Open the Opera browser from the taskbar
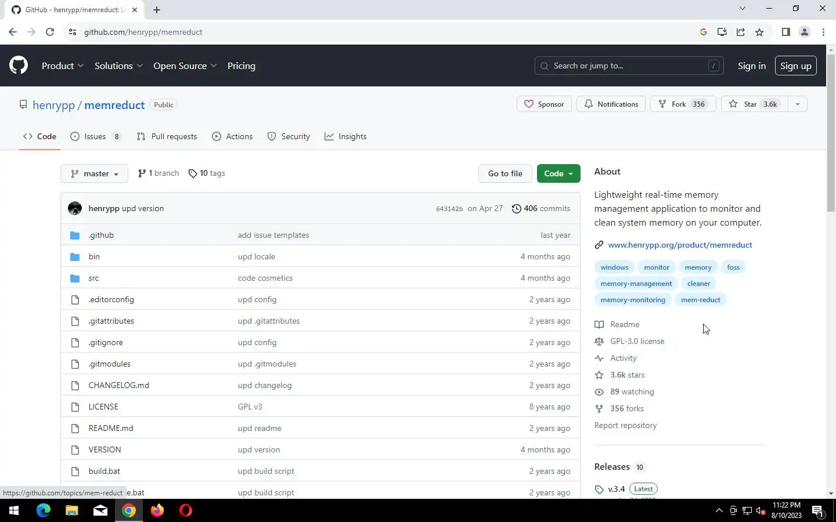The height and width of the screenshot is (522, 836). [x=186, y=510]
